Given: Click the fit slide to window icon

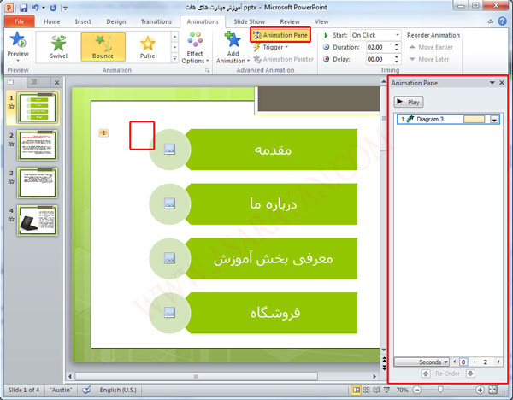Looking at the screenshot, I should click(492, 390).
